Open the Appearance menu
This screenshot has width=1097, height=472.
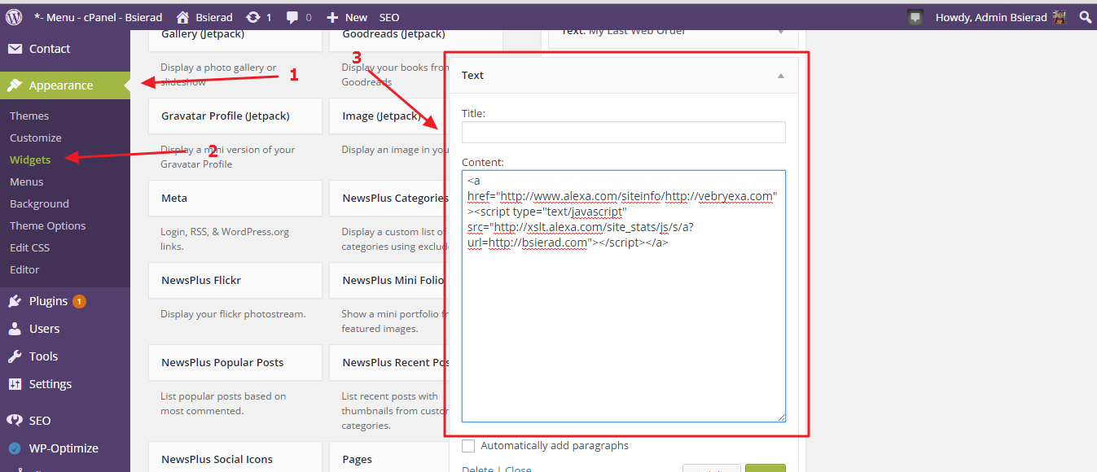click(x=65, y=85)
